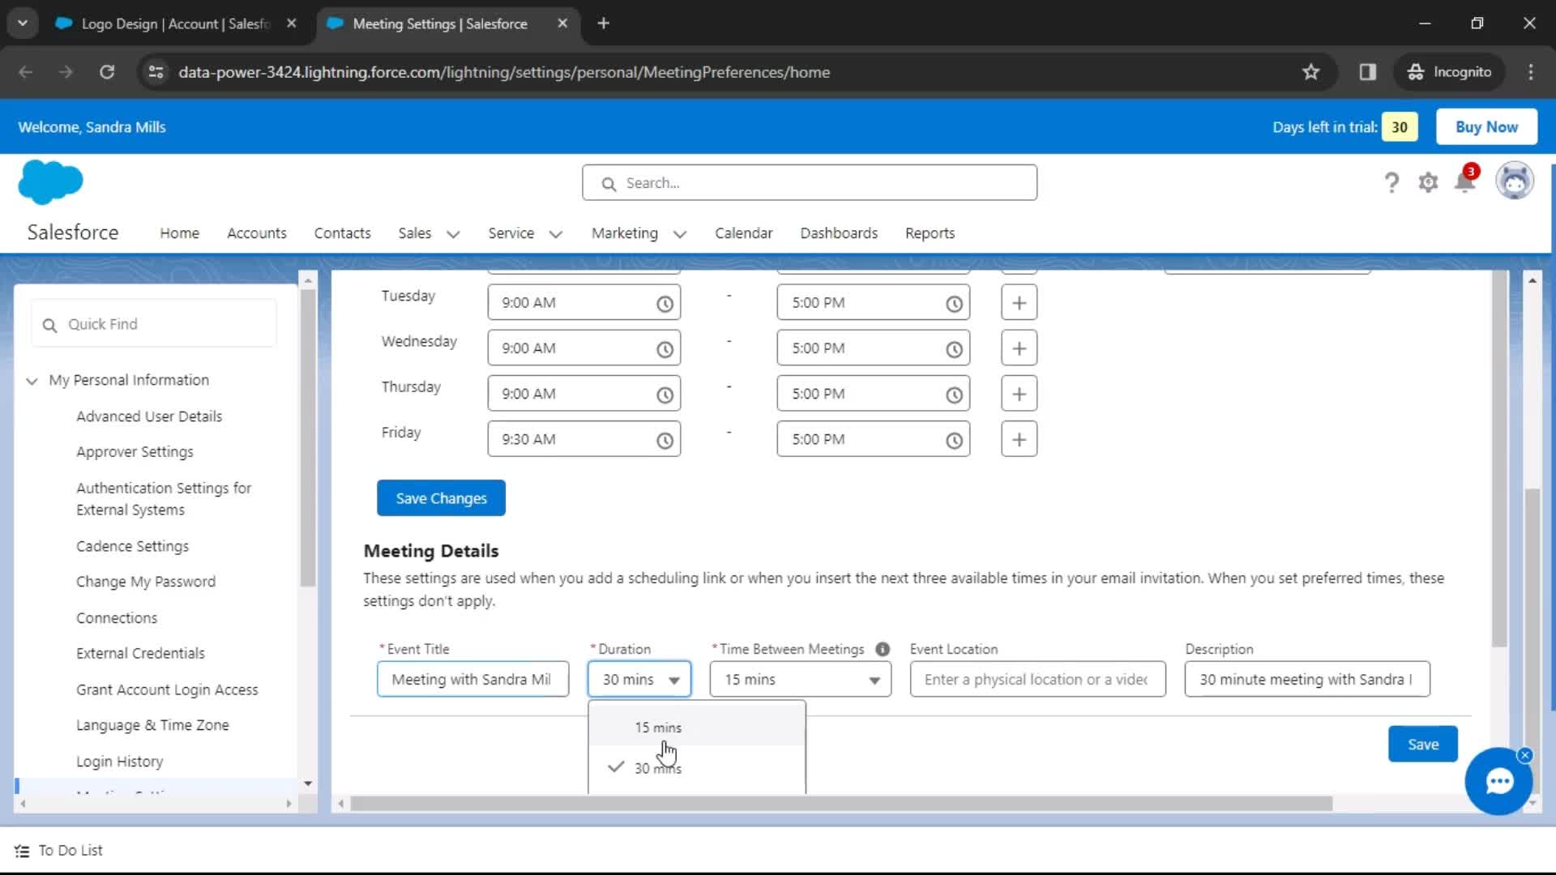Open the user avatar profile menu

click(x=1514, y=181)
